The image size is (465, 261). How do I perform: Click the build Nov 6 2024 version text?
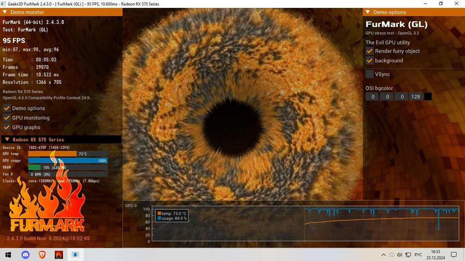pyautogui.click(x=48, y=238)
